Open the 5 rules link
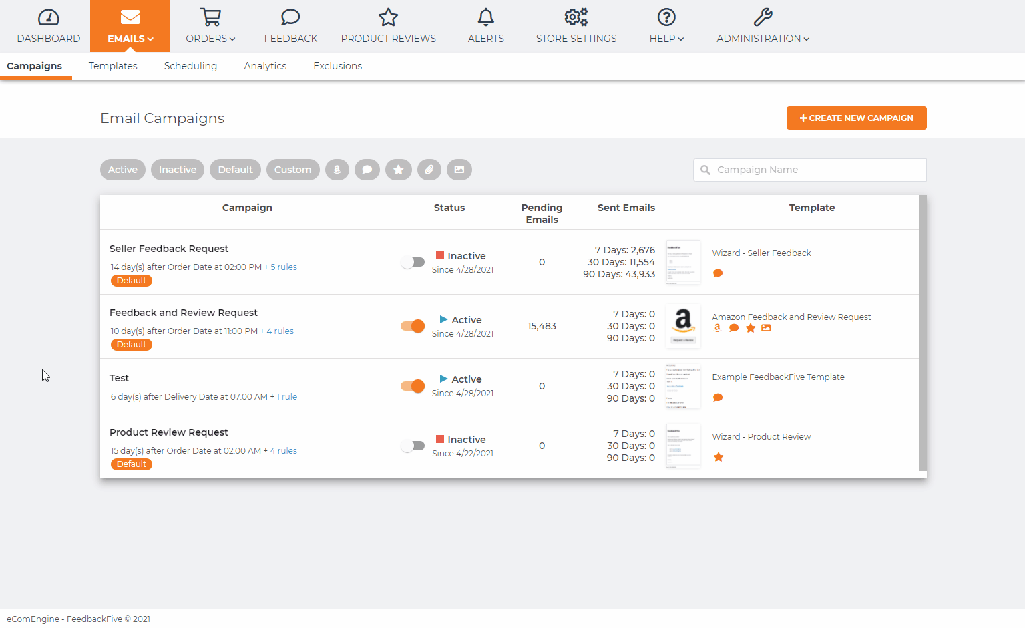The width and height of the screenshot is (1025, 628). click(x=284, y=267)
